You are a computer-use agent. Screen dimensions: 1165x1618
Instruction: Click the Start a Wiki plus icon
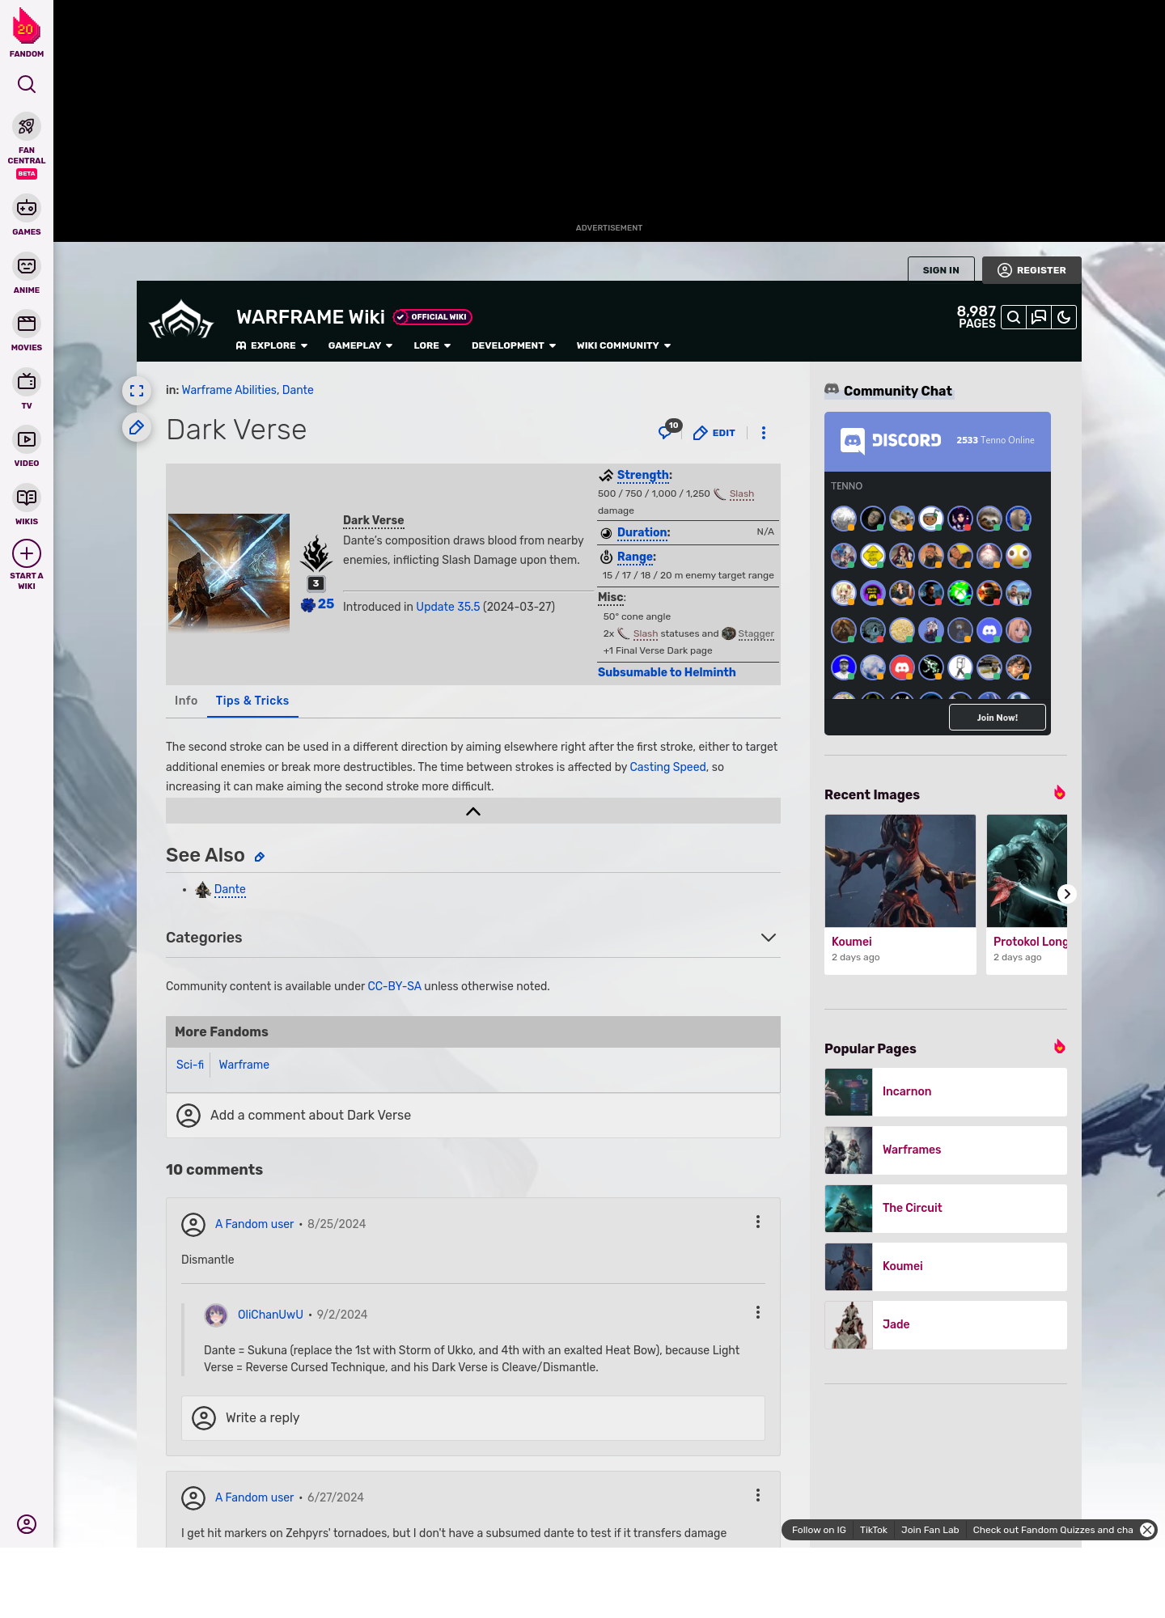click(27, 553)
